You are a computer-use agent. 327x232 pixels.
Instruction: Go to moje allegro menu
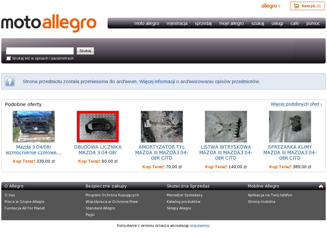[x=232, y=23]
